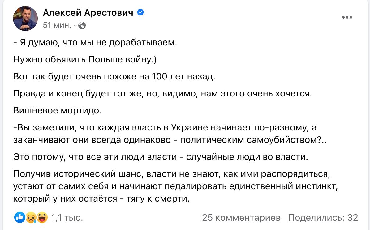The width and height of the screenshot is (370, 230).
Task: Click the blue verified badge icon
Action: tap(140, 12)
